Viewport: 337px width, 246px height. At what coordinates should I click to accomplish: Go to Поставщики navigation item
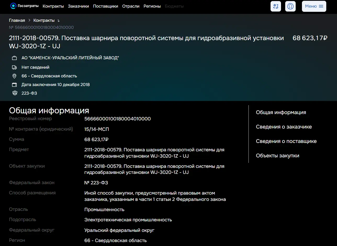point(106,6)
